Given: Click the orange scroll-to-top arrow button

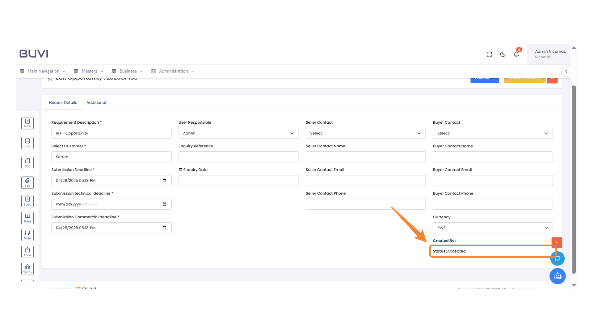Looking at the screenshot, I should point(557,243).
